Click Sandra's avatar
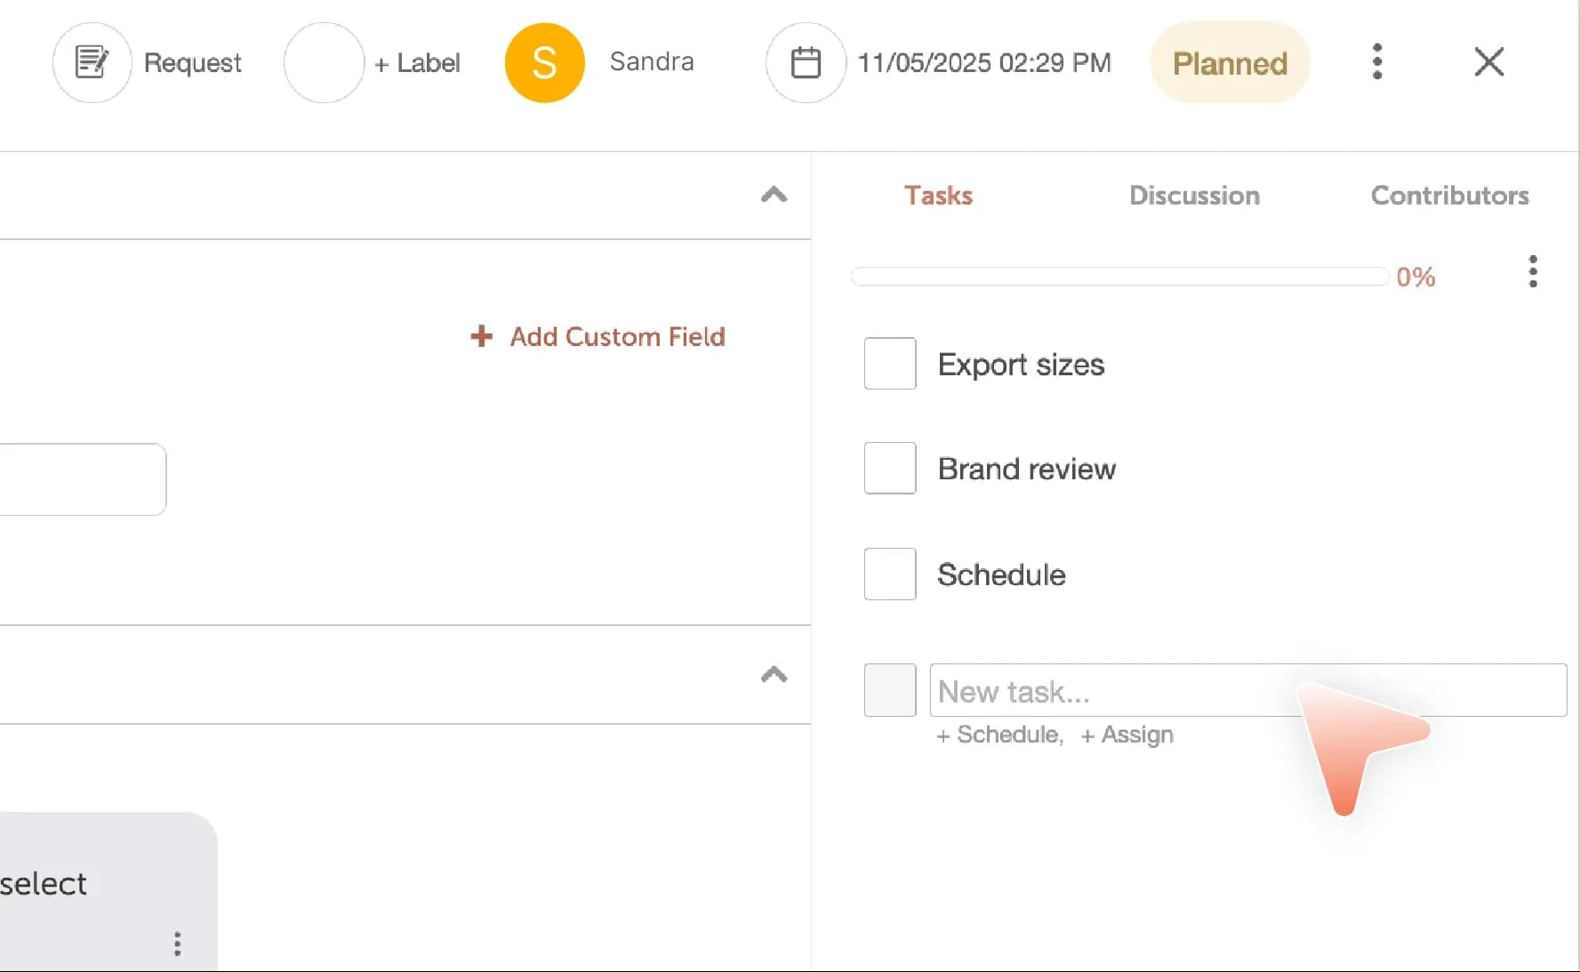This screenshot has width=1580, height=972. [x=544, y=61]
